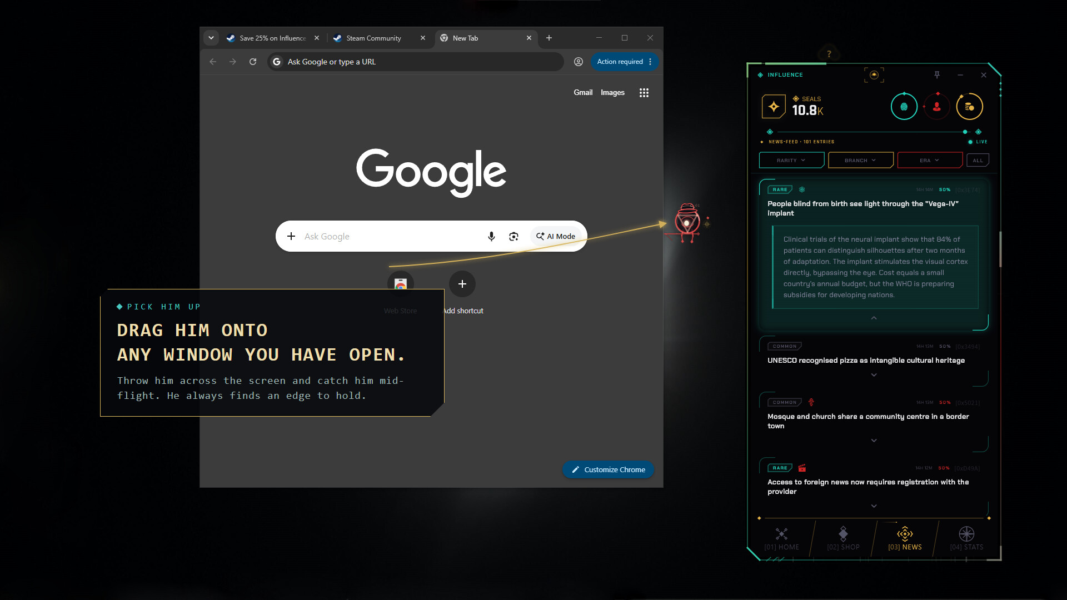
Task: Close the Influence panel
Action: pos(983,74)
